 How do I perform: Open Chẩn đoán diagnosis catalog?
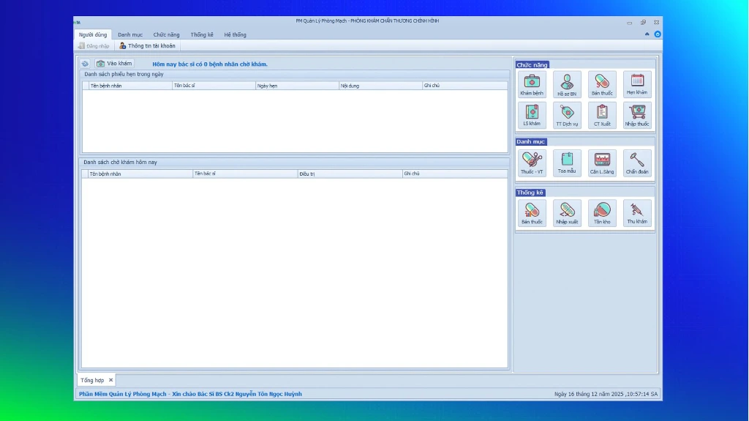click(637, 163)
